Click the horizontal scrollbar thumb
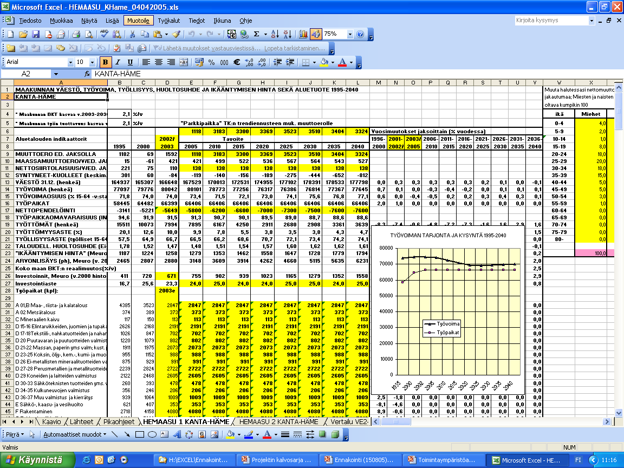Screen dimensions: 624x468 click(395, 422)
